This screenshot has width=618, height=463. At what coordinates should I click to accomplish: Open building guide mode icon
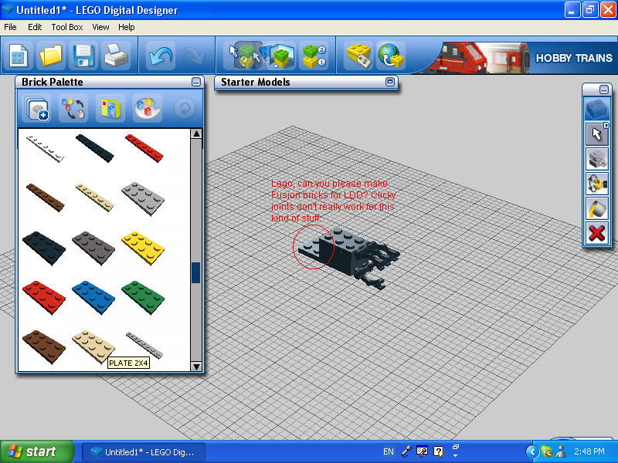[314, 56]
